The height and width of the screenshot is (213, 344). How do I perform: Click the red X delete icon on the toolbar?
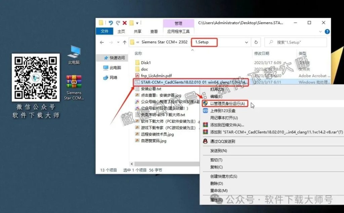124,23
